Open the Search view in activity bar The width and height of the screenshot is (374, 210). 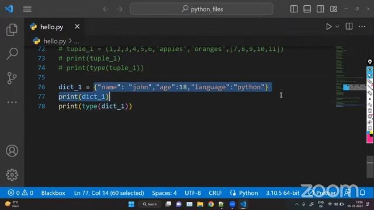(12, 54)
